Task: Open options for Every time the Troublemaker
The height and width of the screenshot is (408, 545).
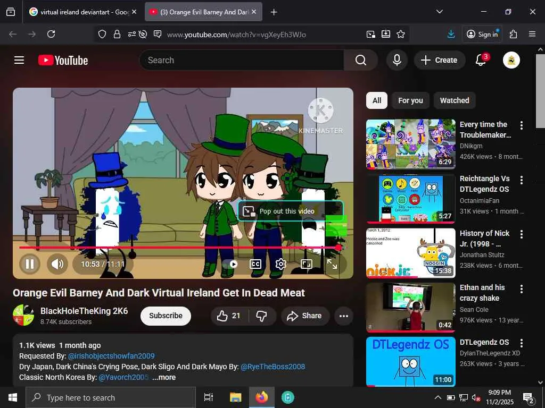Action: 522,125
